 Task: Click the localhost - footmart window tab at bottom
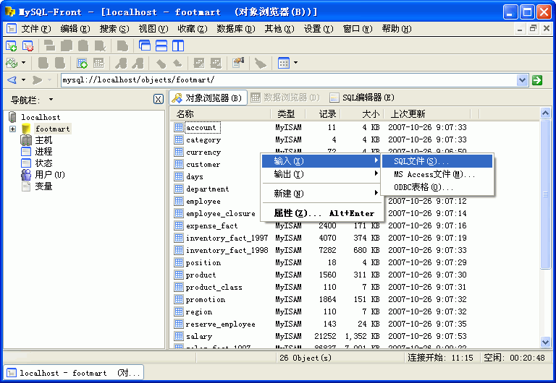[74, 373]
